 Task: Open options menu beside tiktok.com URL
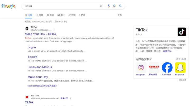pos(54,30)
